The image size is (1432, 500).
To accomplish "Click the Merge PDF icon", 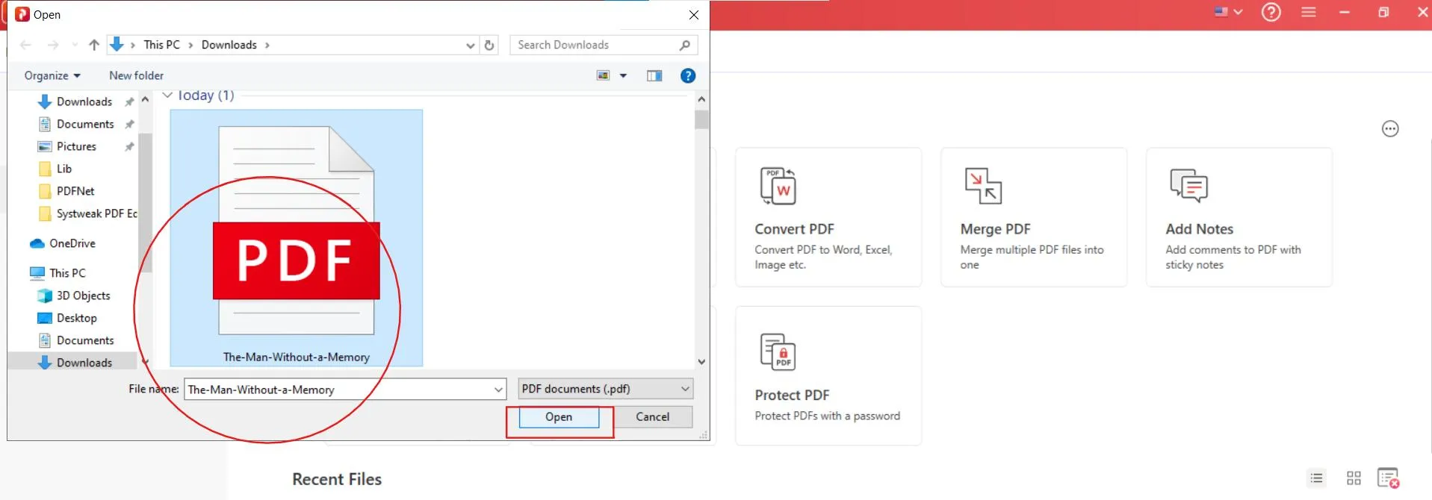I will pyautogui.click(x=982, y=186).
